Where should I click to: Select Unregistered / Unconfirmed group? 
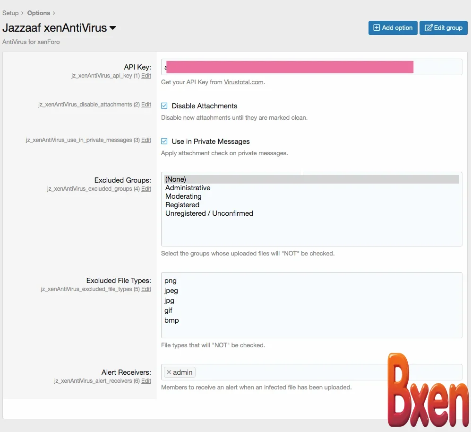point(209,213)
